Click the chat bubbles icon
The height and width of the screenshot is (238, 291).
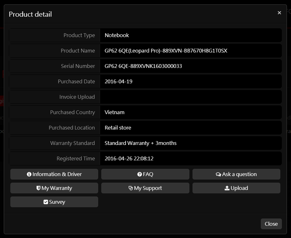[218, 174]
